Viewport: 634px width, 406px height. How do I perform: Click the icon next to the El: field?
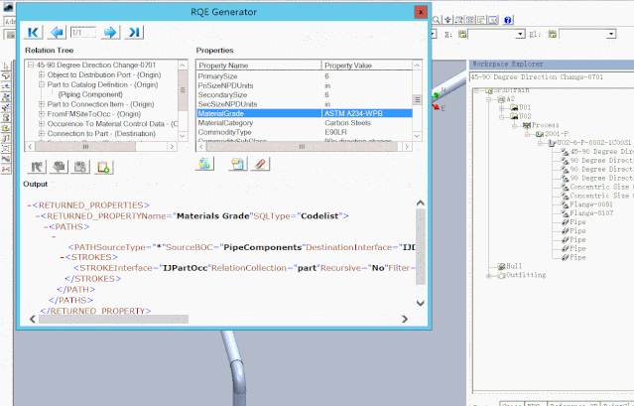(553, 34)
